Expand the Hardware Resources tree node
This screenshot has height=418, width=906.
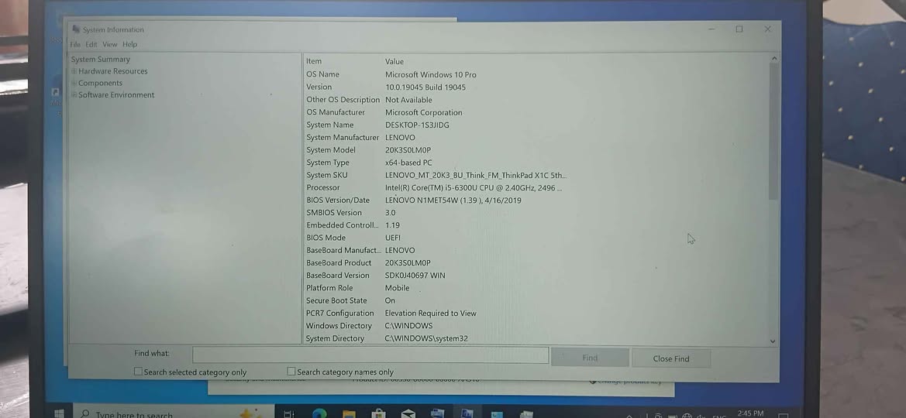coord(74,71)
